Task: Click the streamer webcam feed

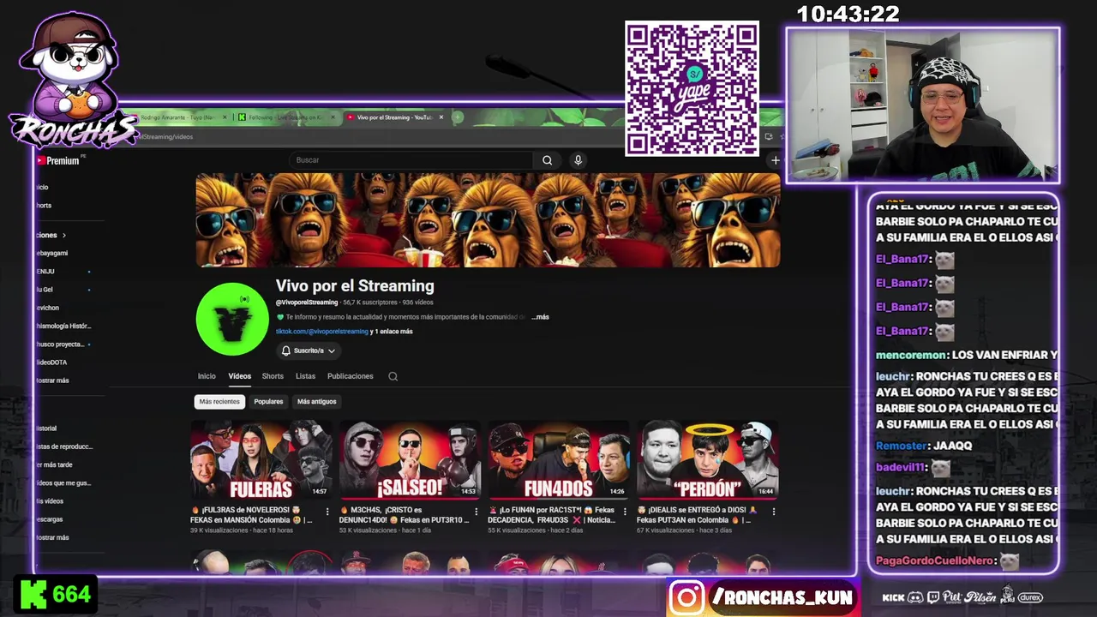Action: 923,105
